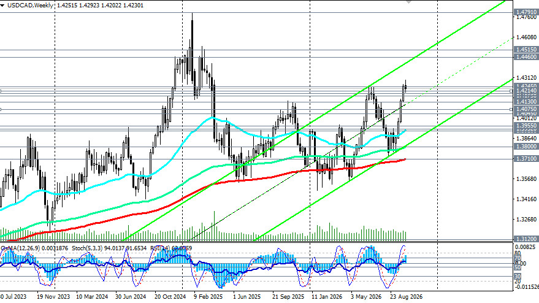The height and width of the screenshot is (303, 539).
Task: Click the 10 Mar 2024 date label
Action: [x=92, y=296]
